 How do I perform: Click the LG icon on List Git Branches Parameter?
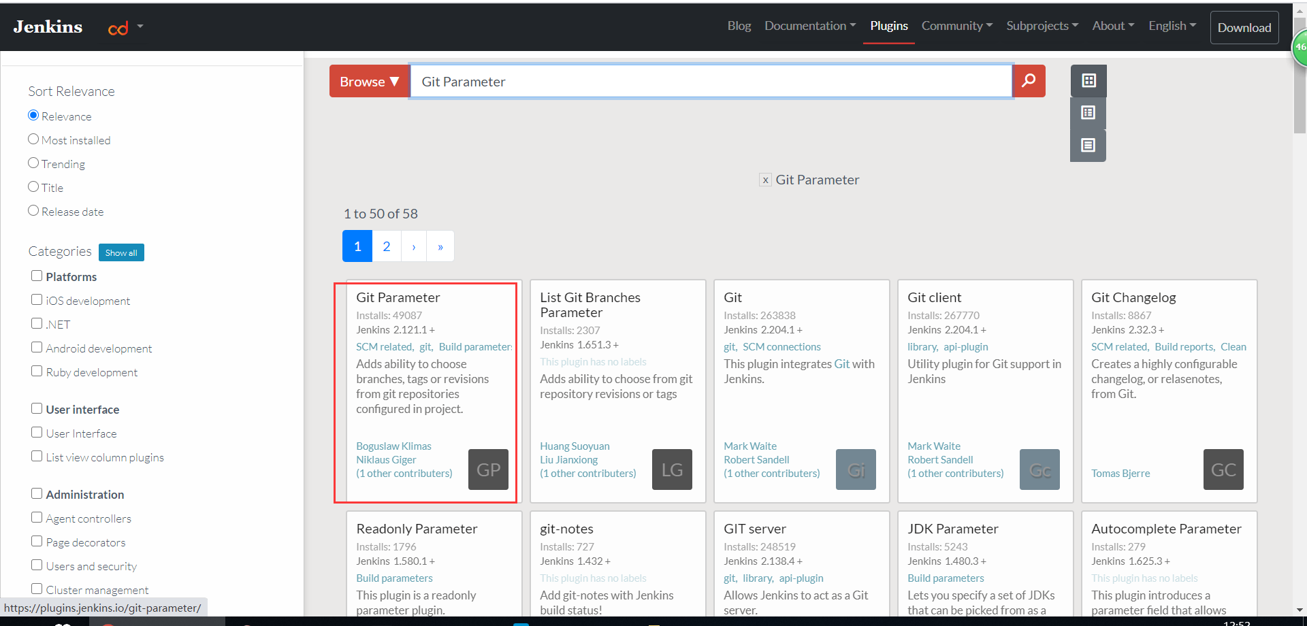(x=672, y=469)
